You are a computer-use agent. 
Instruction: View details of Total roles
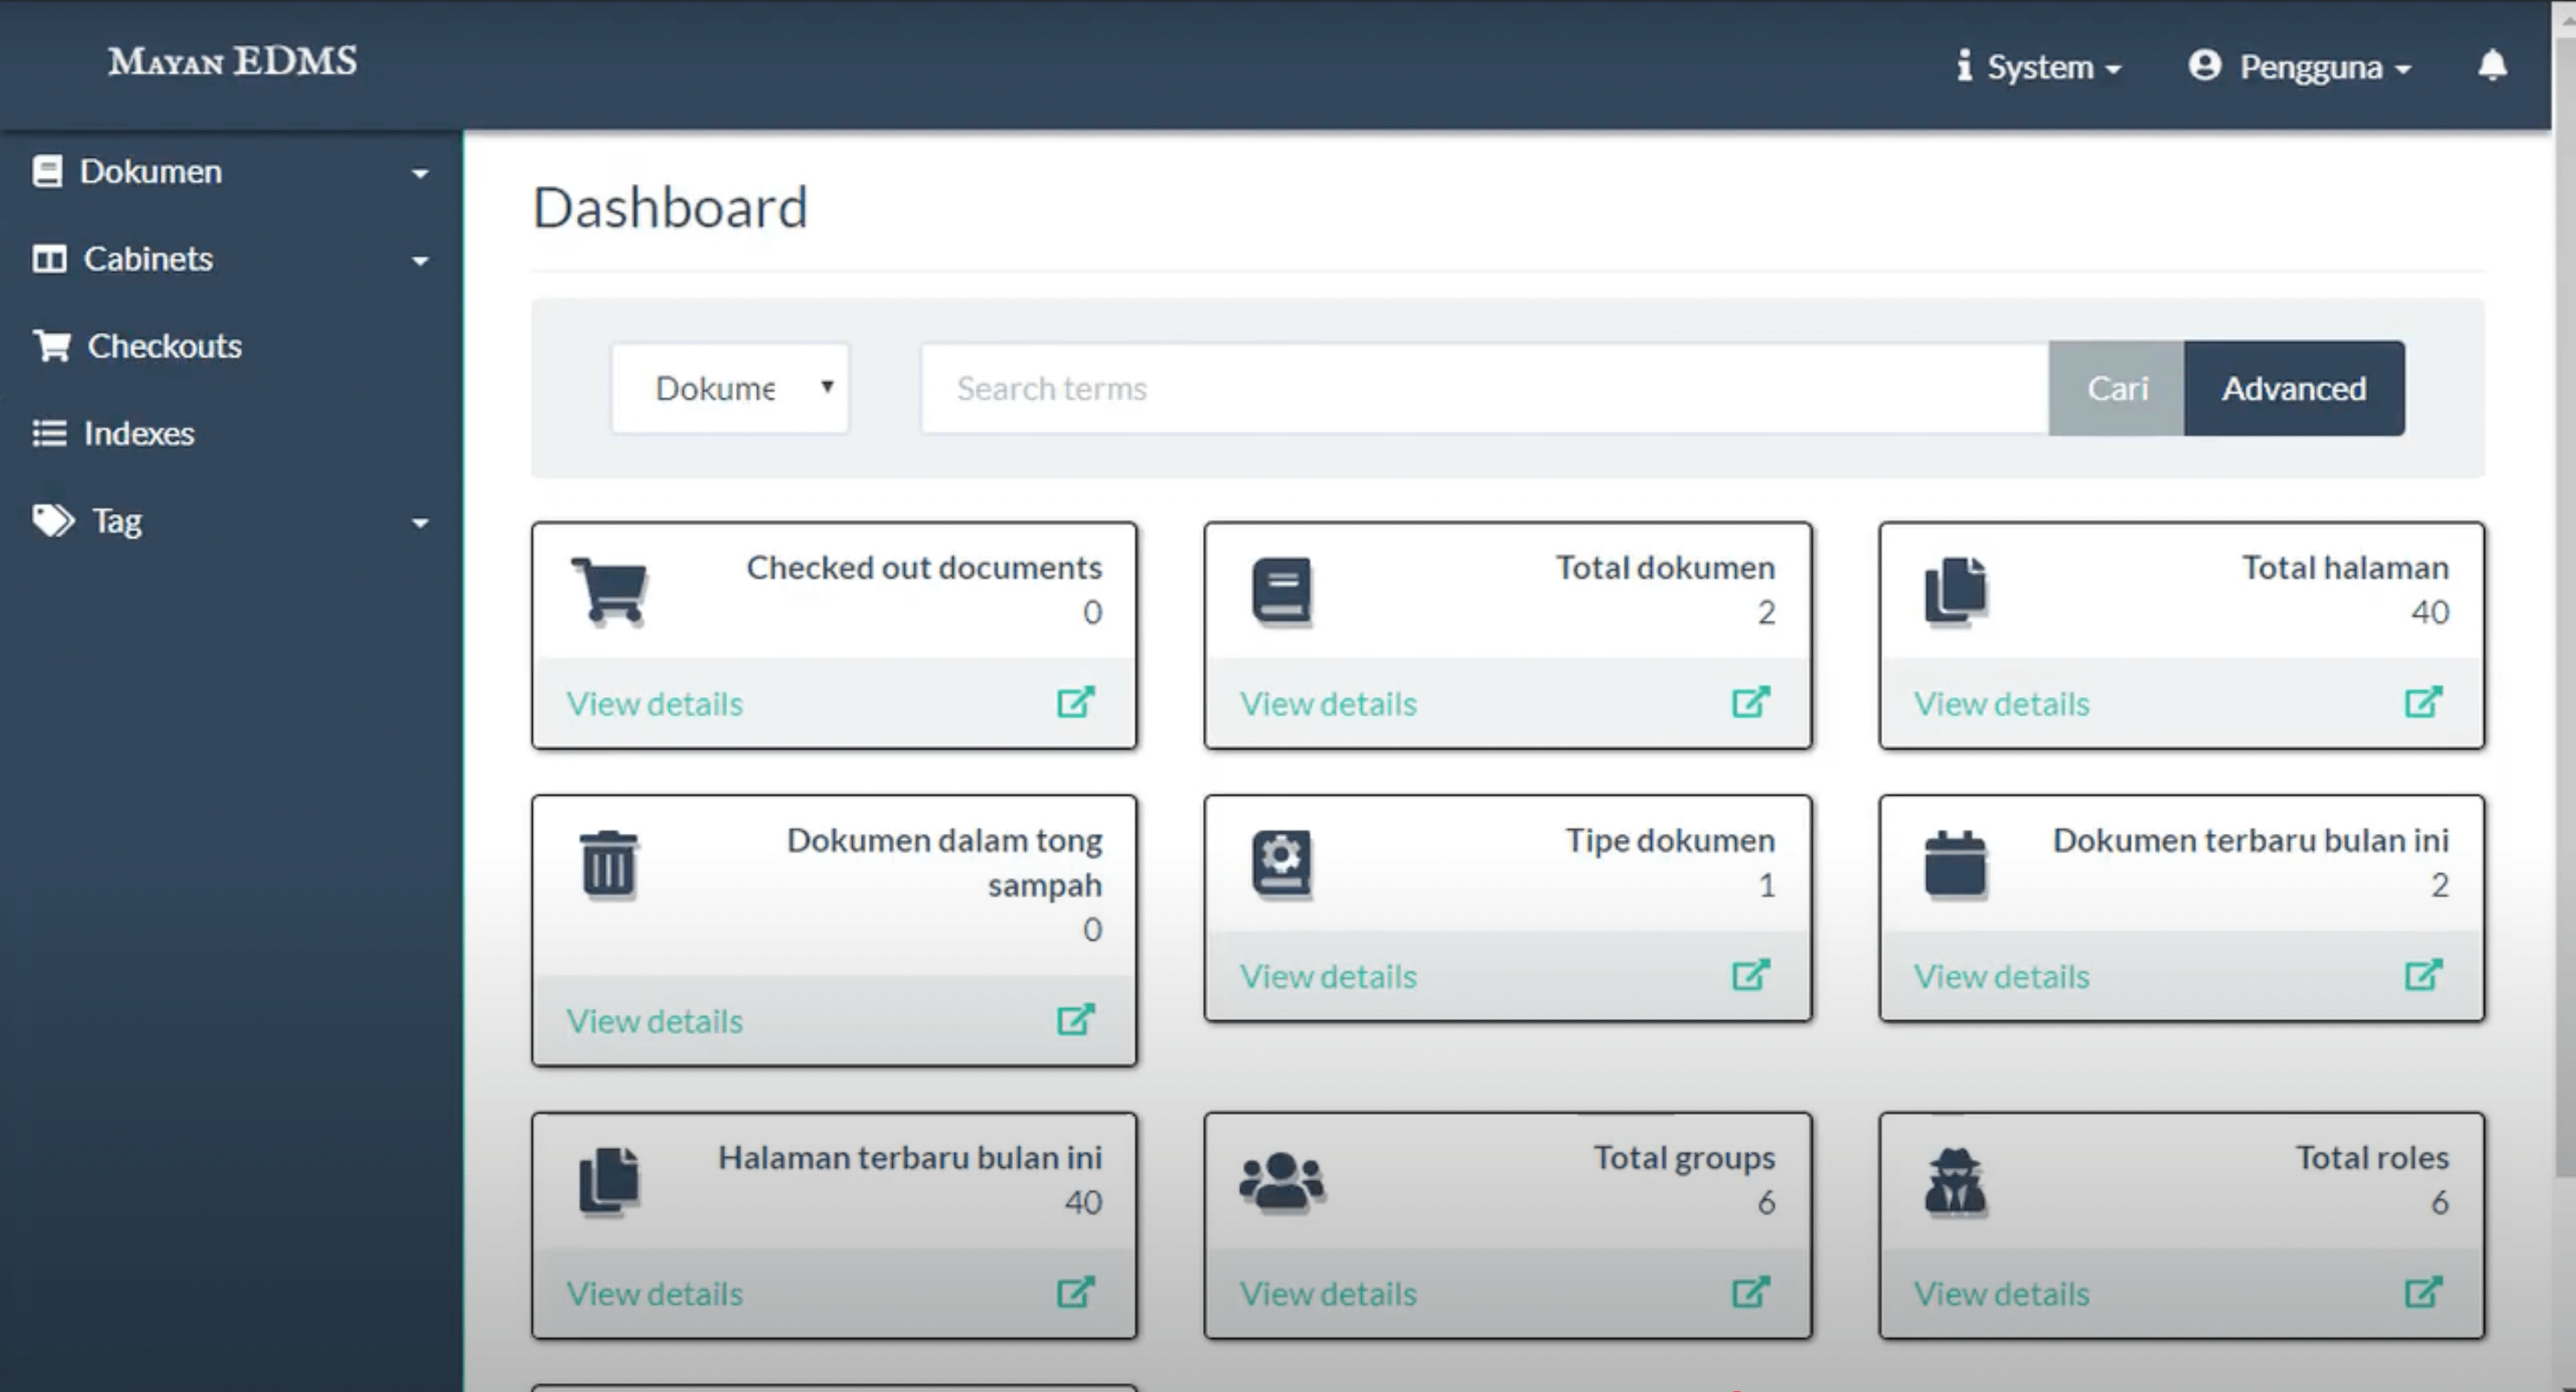(2002, 1293)
